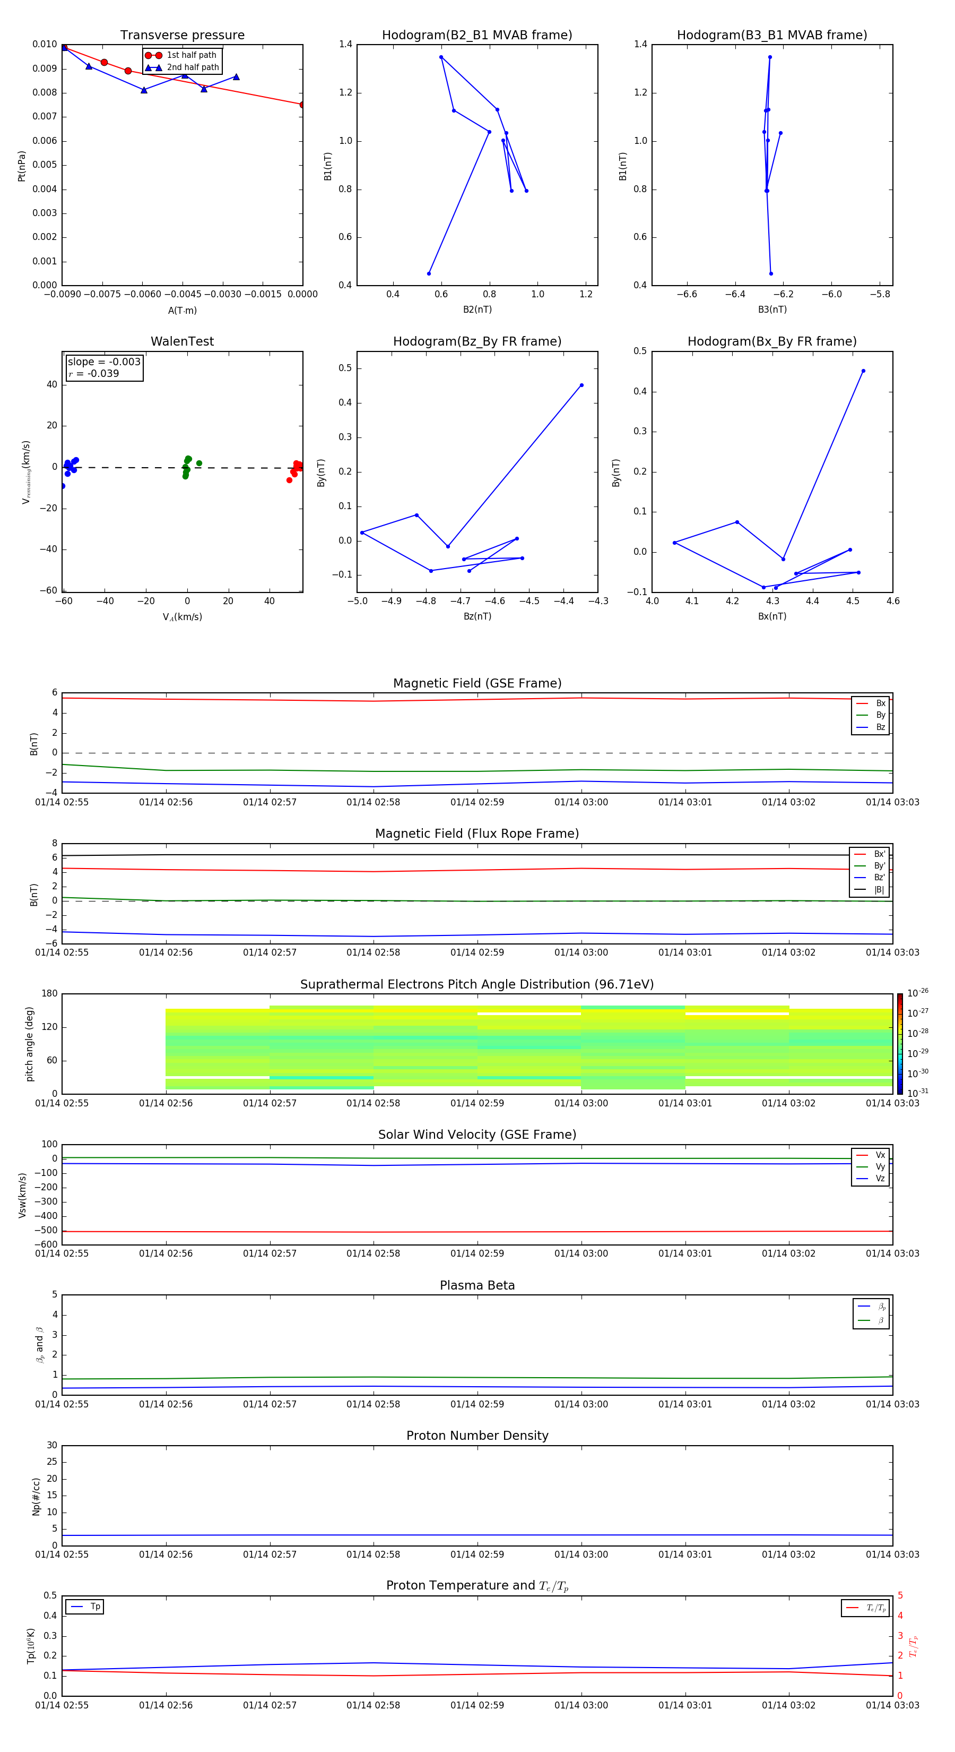955x1752 pixels.
Task: Click the 'Hodogram(Bz_By FR frame)' title
Action: pyautogui.click(x=477, y=341)
